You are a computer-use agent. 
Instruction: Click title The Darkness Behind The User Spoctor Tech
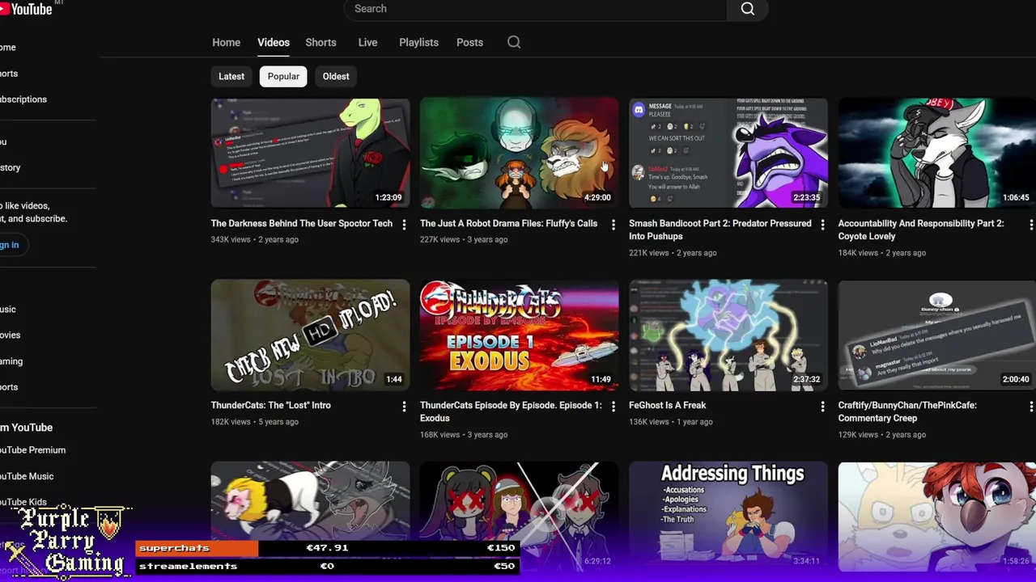click(x=301, y=223)
